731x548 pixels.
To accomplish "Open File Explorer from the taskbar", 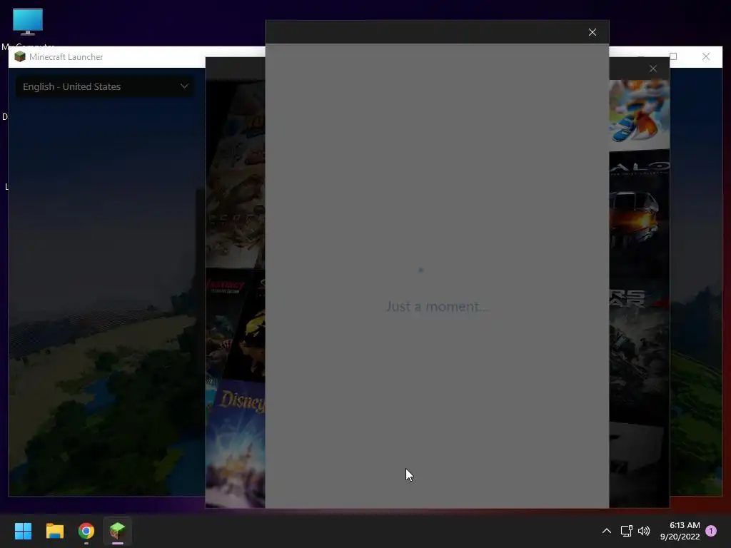I will 54,531.
